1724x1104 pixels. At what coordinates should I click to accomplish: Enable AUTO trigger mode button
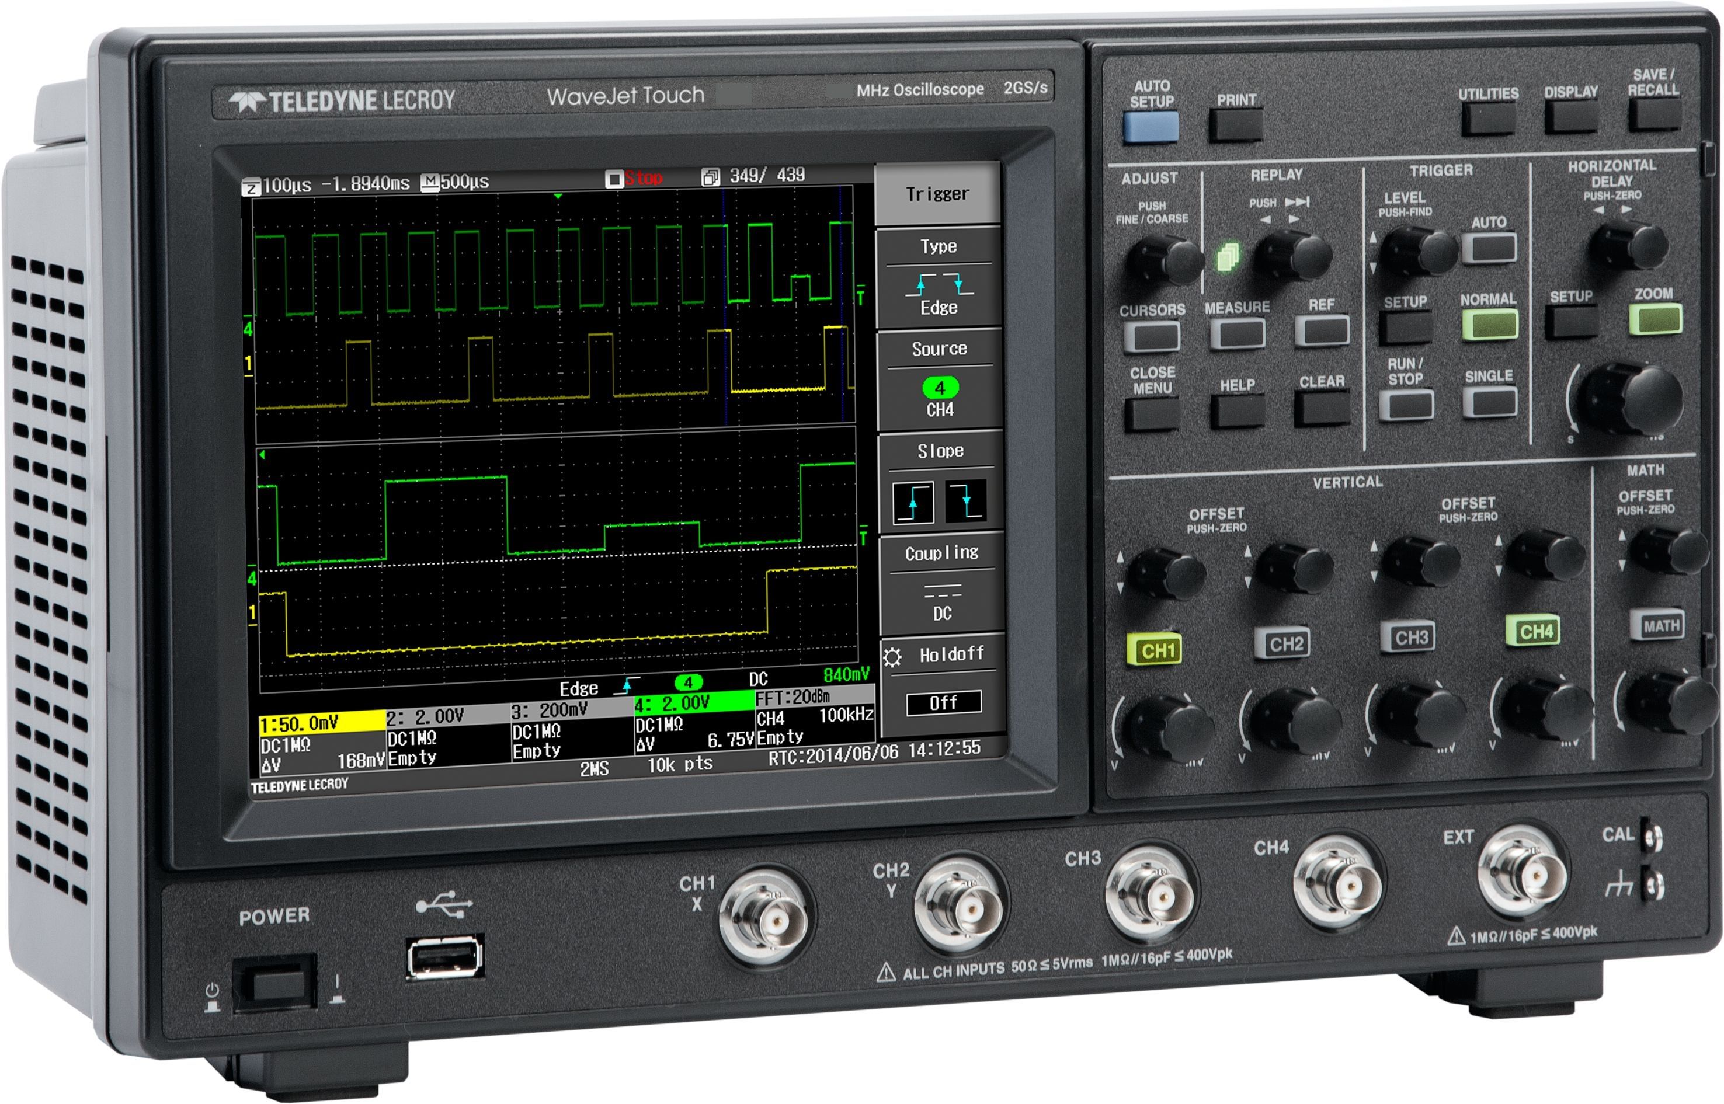(1489, 248)
